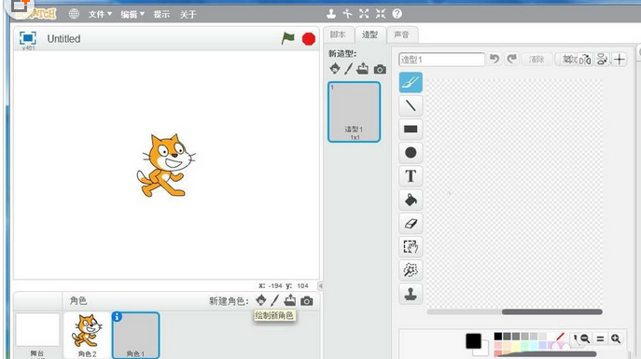Click the Untitled project title
The width and height of the screenshot is (641, 359).
click(x=63, y=39)
